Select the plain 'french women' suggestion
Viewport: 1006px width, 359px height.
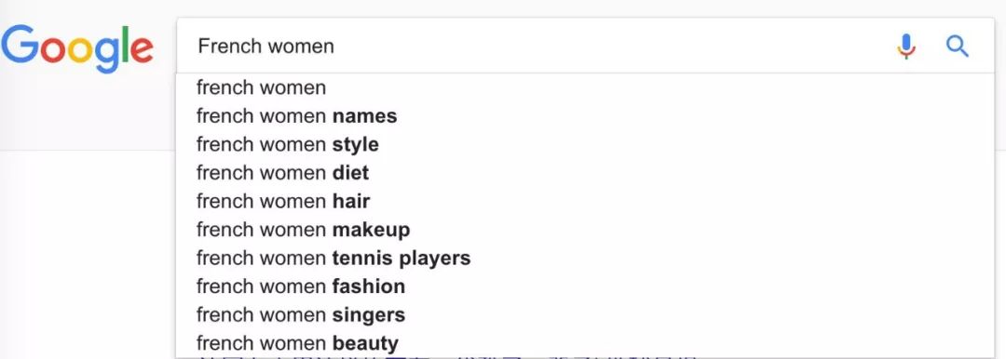585,87
